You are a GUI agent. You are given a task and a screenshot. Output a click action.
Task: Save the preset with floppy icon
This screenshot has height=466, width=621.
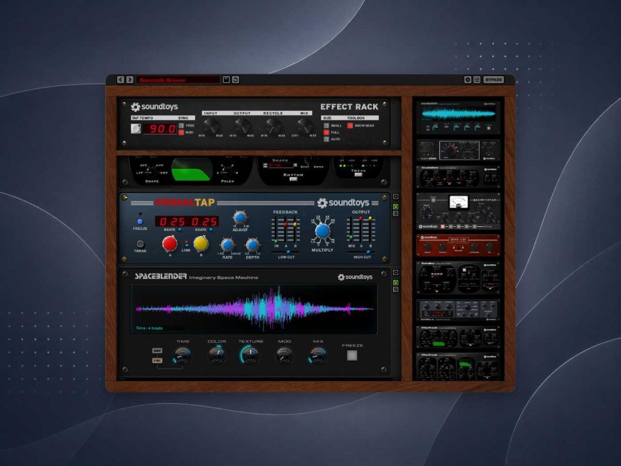[226, 79]
